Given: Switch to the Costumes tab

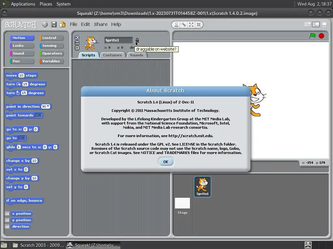Looking at the screenshot, I should pos(112,55).
